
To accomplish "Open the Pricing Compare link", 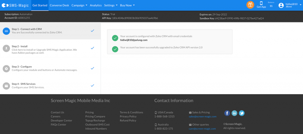I will [x=95, y=117].
